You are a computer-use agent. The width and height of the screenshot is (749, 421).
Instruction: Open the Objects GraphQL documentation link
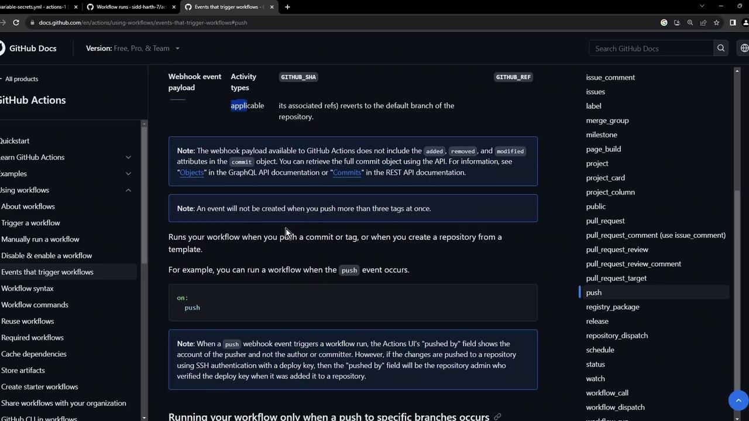point(192,172)
